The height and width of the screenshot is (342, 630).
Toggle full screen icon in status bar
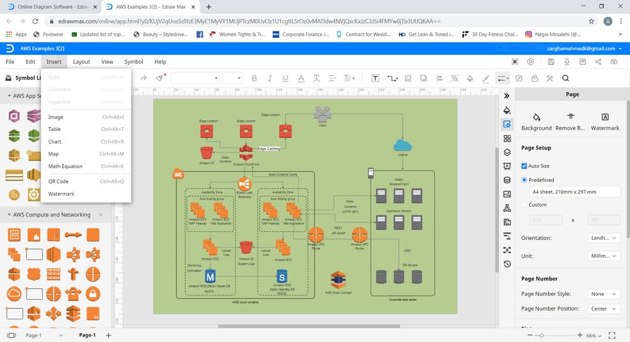click(x=612, y=335)
